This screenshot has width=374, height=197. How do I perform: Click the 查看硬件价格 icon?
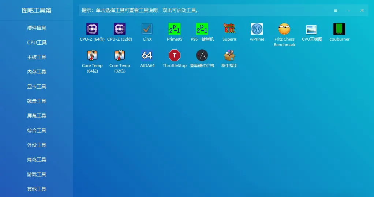(x=202, y=55)
